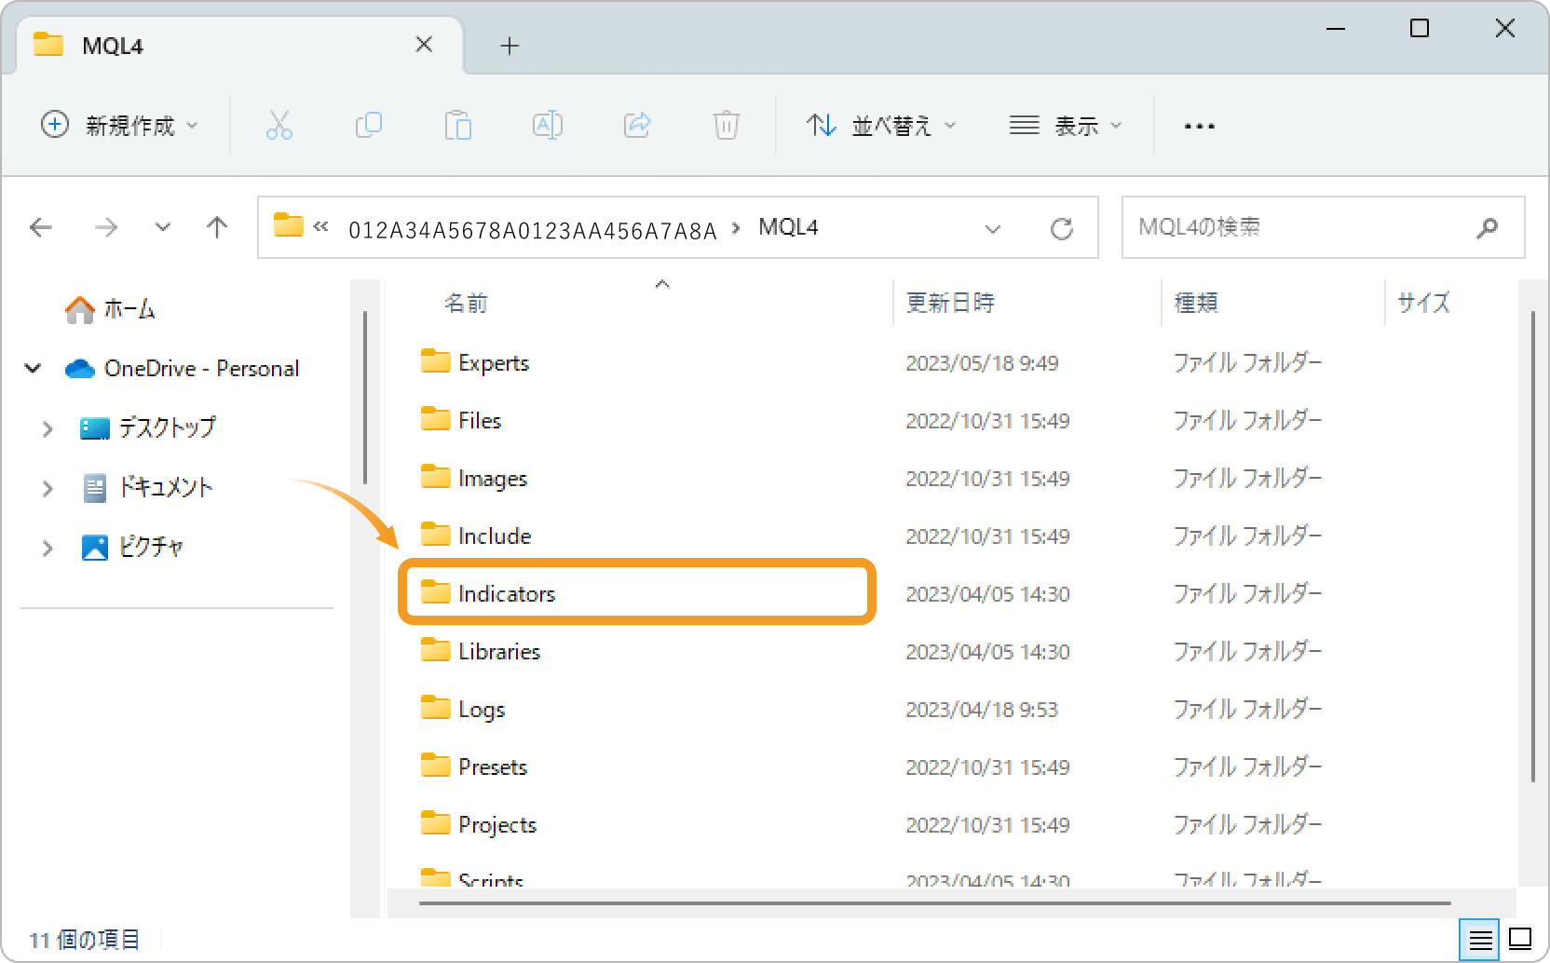Screen dimensions: 1550x963
Task: Expand the ピクチャ tree node
Action: point(48,548)
